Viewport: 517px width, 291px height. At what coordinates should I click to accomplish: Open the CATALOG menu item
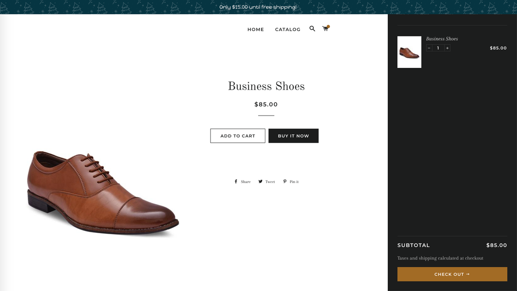click(x=288, y=30)
